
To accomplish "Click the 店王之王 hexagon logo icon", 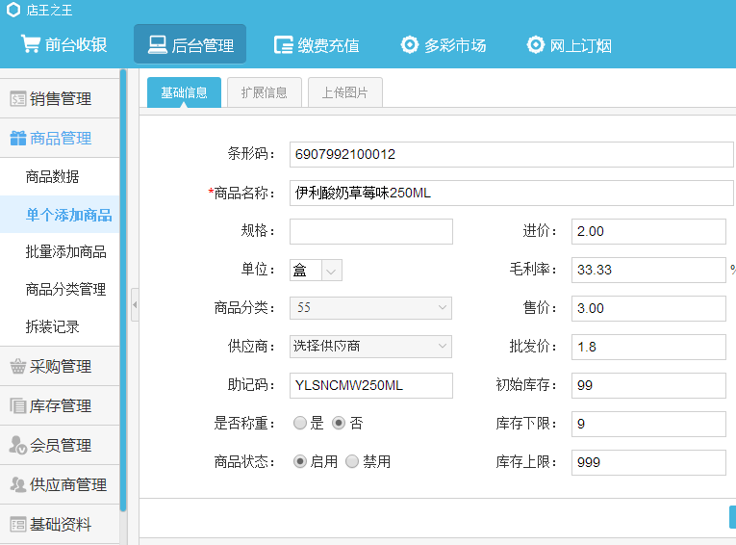I will (13, 10).
